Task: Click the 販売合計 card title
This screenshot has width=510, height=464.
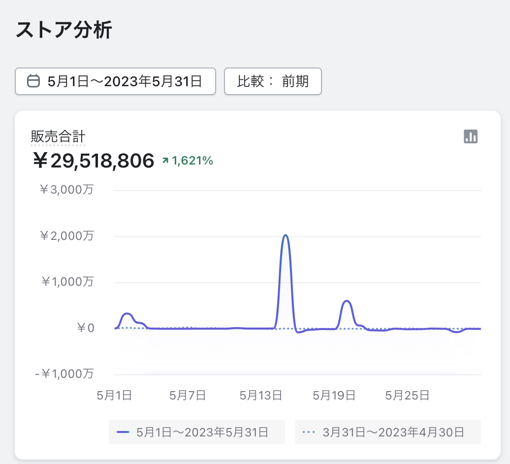Action: click(58, 136)
